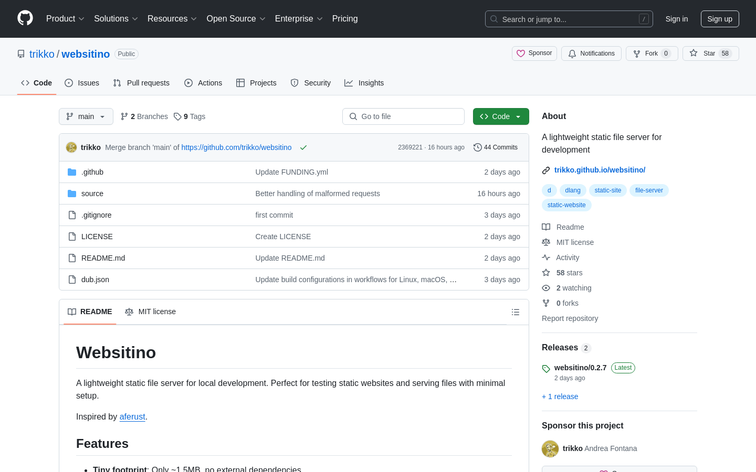Viewport: 756px width, 472px height.
Task: Click the Sign up button
Action: [720, 19]
